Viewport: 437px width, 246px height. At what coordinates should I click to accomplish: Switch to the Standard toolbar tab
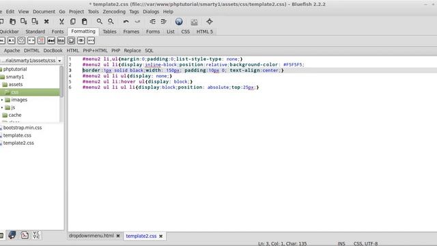coord(35,32)
